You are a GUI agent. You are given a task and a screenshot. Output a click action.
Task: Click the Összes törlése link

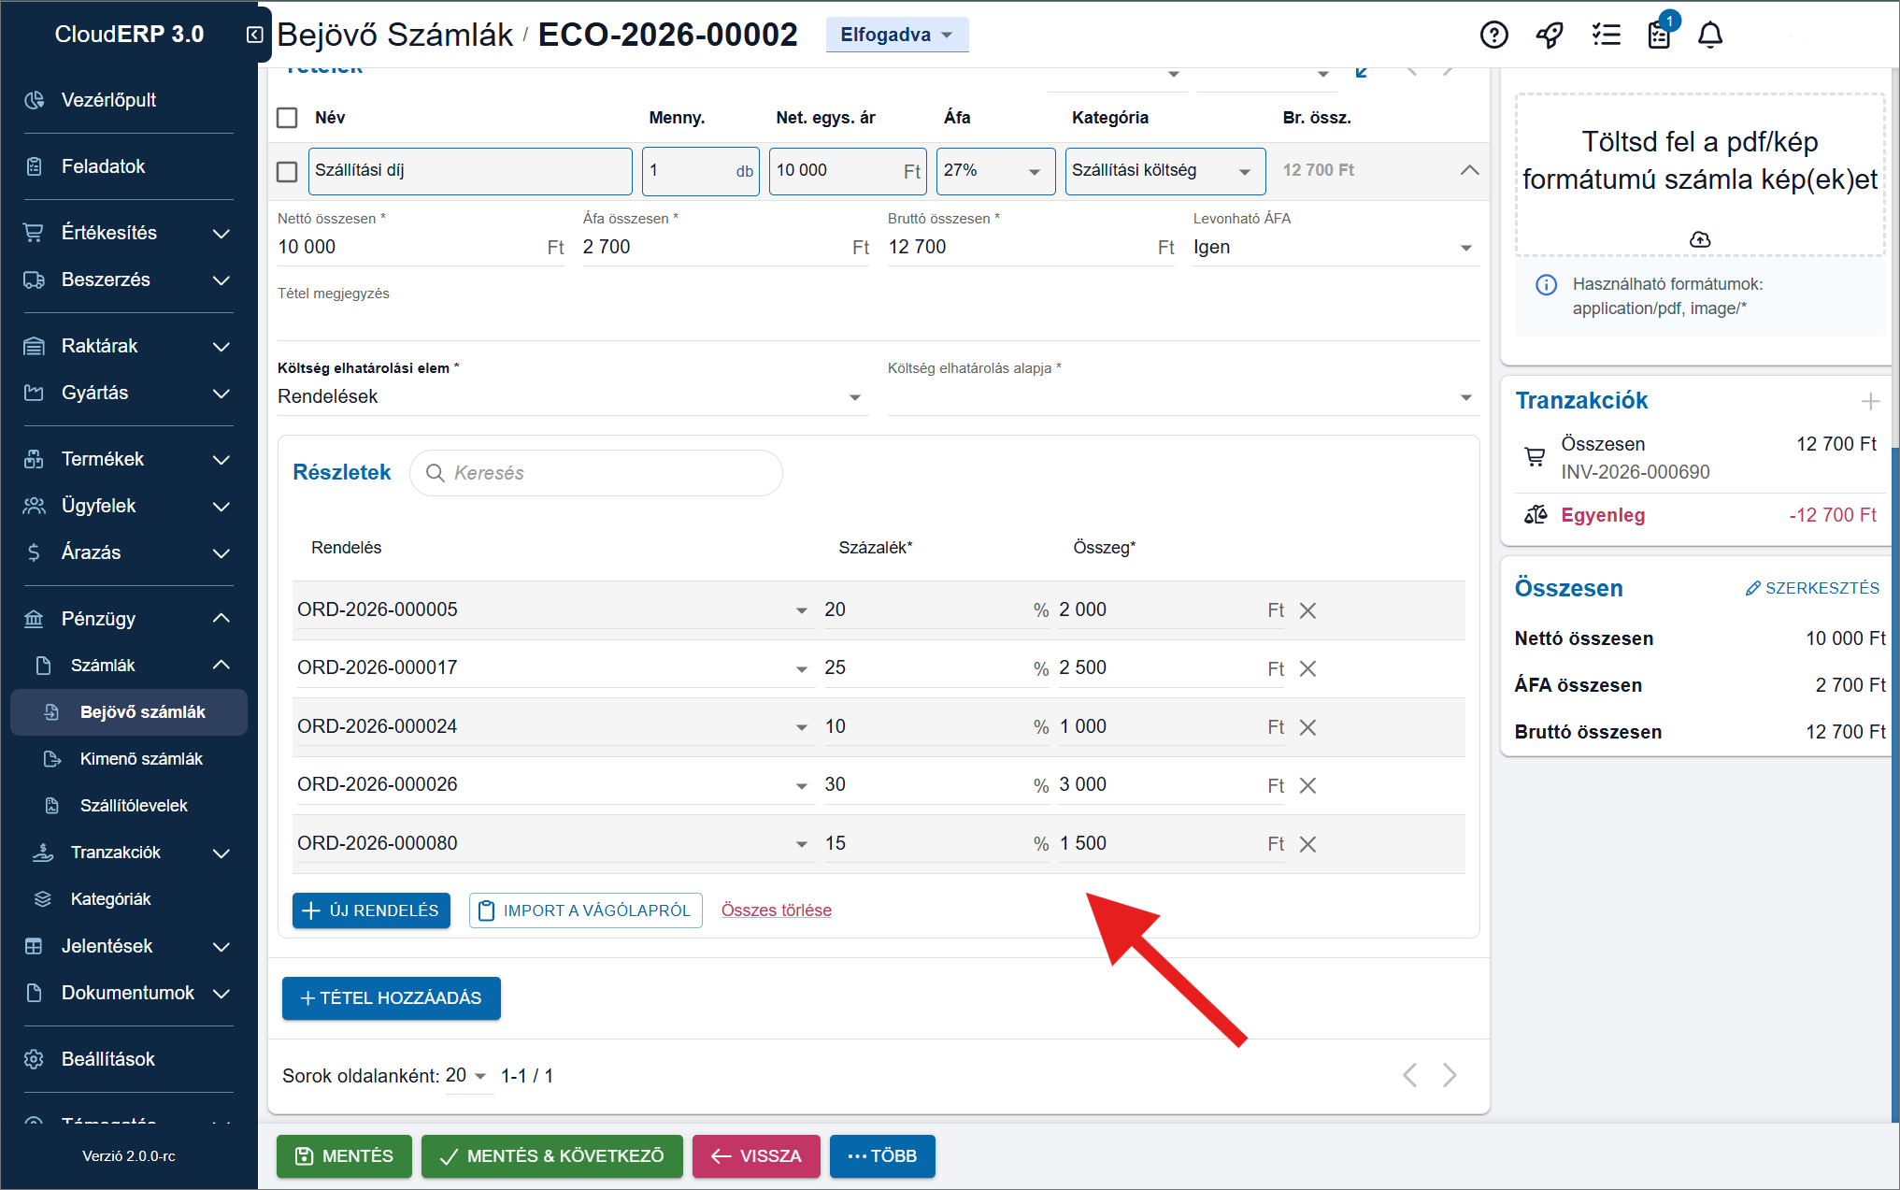[776, 910]
